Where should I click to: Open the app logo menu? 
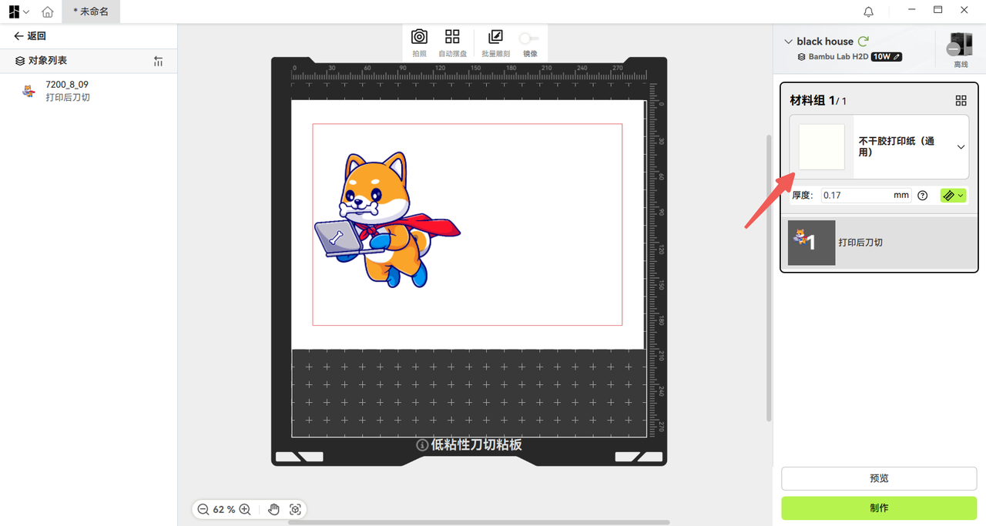click(x=18, y=12)
